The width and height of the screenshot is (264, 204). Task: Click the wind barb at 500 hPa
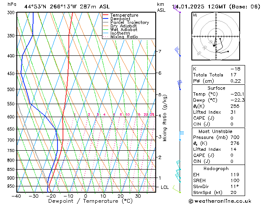(x=180, y=85)
